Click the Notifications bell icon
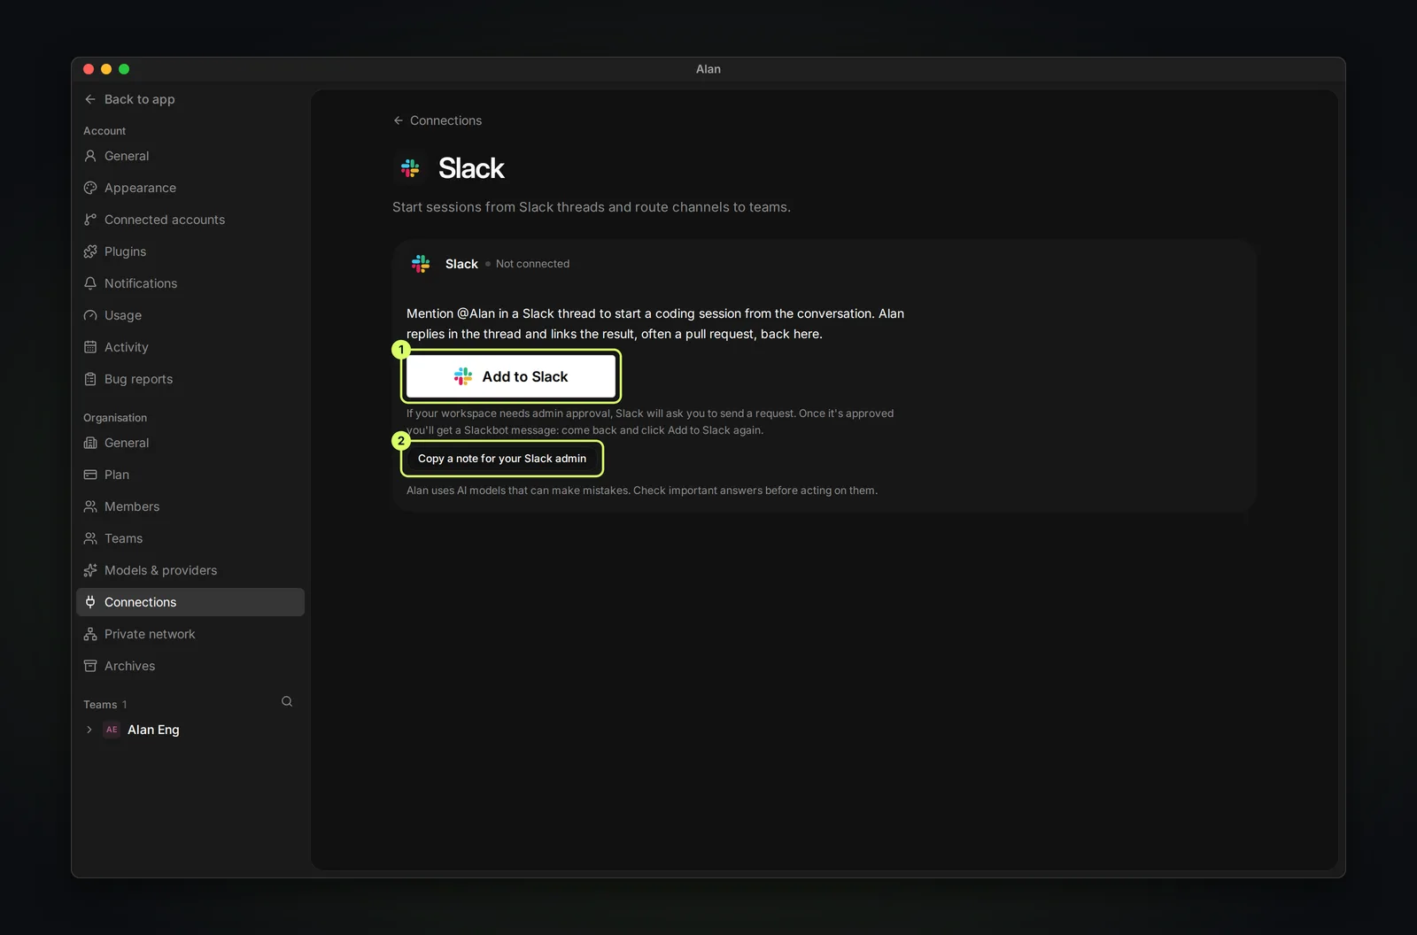The height and width of the screenshot is (935, 1417). 90,283
